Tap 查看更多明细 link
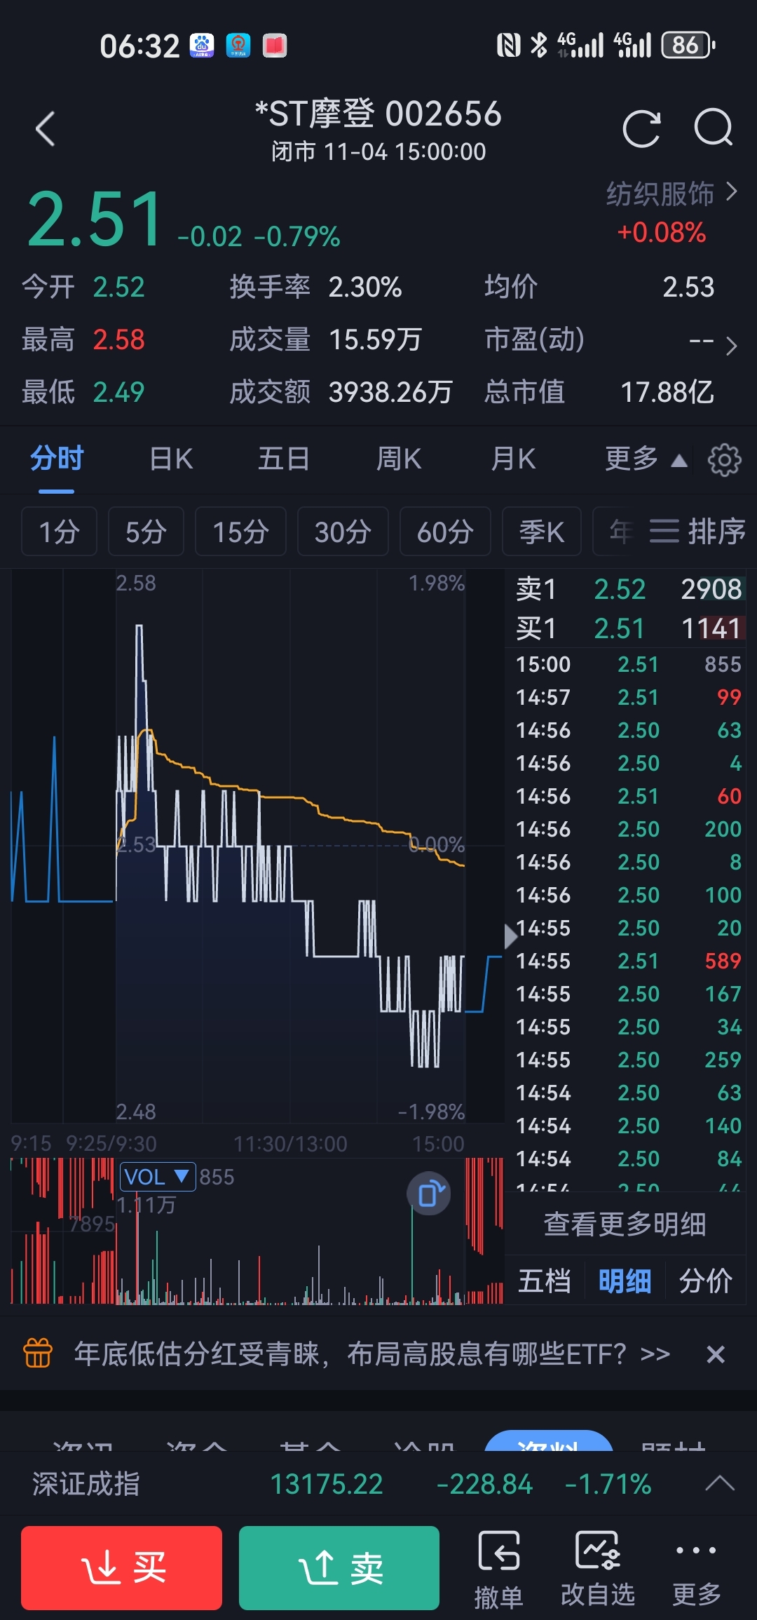The width and height of the screenshot is (757, 1620). click(625, 1224)
